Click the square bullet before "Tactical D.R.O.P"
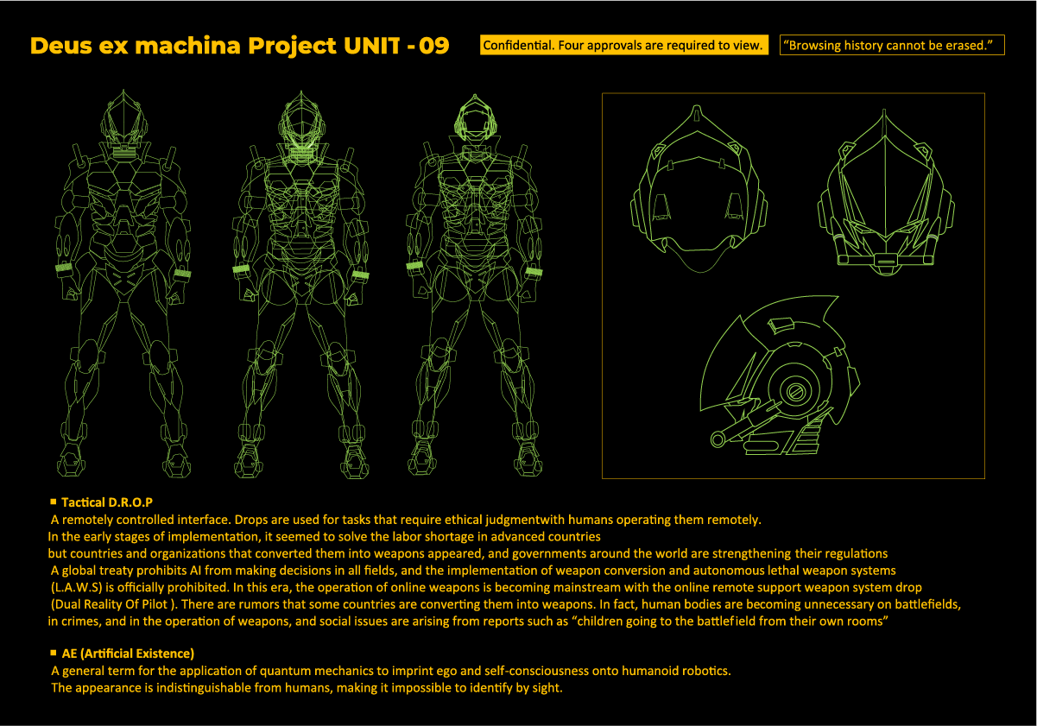This screenshot has height=726, width=1037. click(54, 501)
